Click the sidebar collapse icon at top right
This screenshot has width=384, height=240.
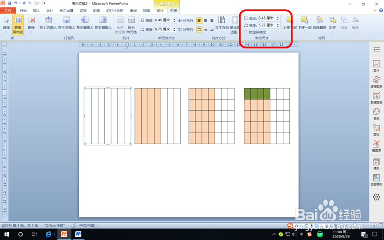tap(376, 50)
